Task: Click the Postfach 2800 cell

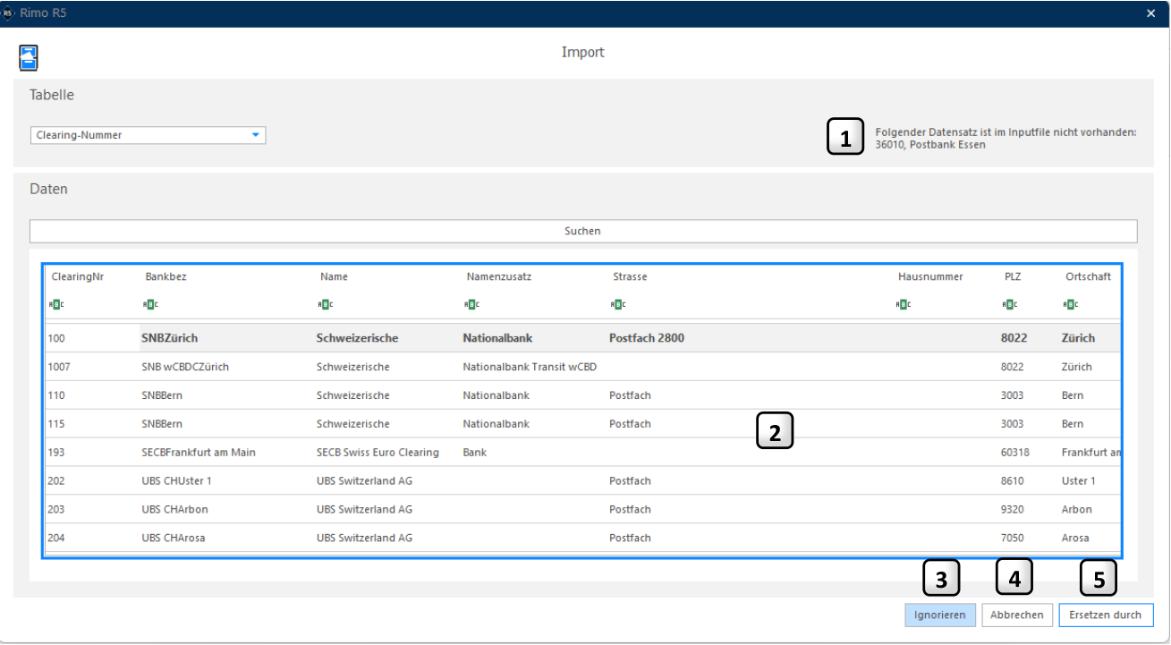Action: 647,338
